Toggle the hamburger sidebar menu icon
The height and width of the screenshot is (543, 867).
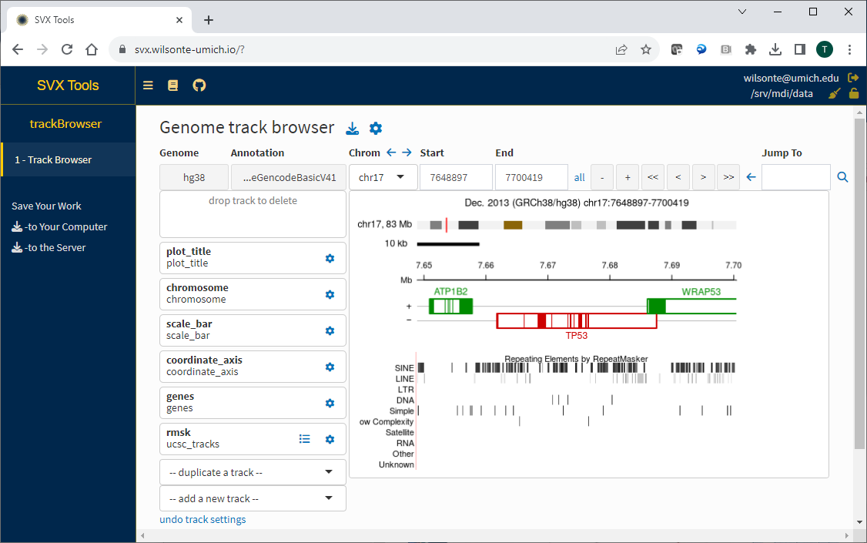(x=148, y=85)
